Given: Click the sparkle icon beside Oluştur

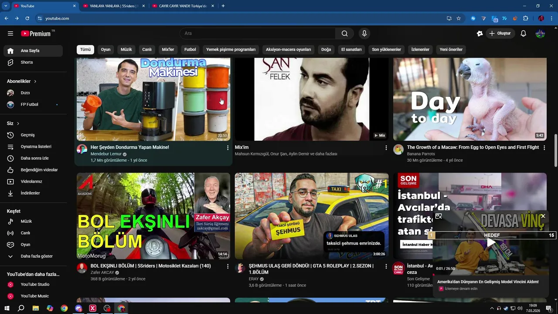Looking at the screenshot, I should [x=480, y=34].
